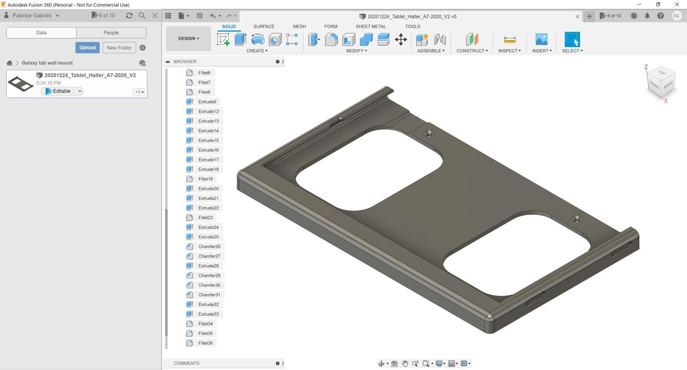Switch to the MESH tab
Viewport: 687px width, 370px height.
(x=299, y=26)
